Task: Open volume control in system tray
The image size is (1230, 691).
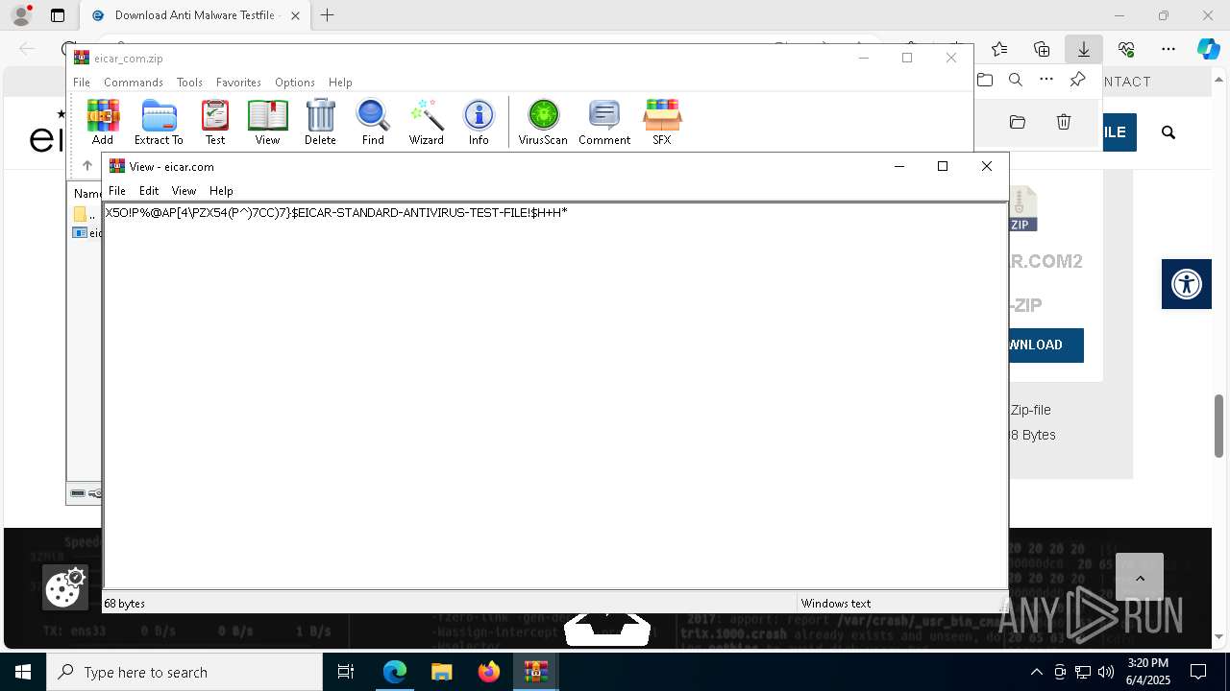Action: 1106,672
